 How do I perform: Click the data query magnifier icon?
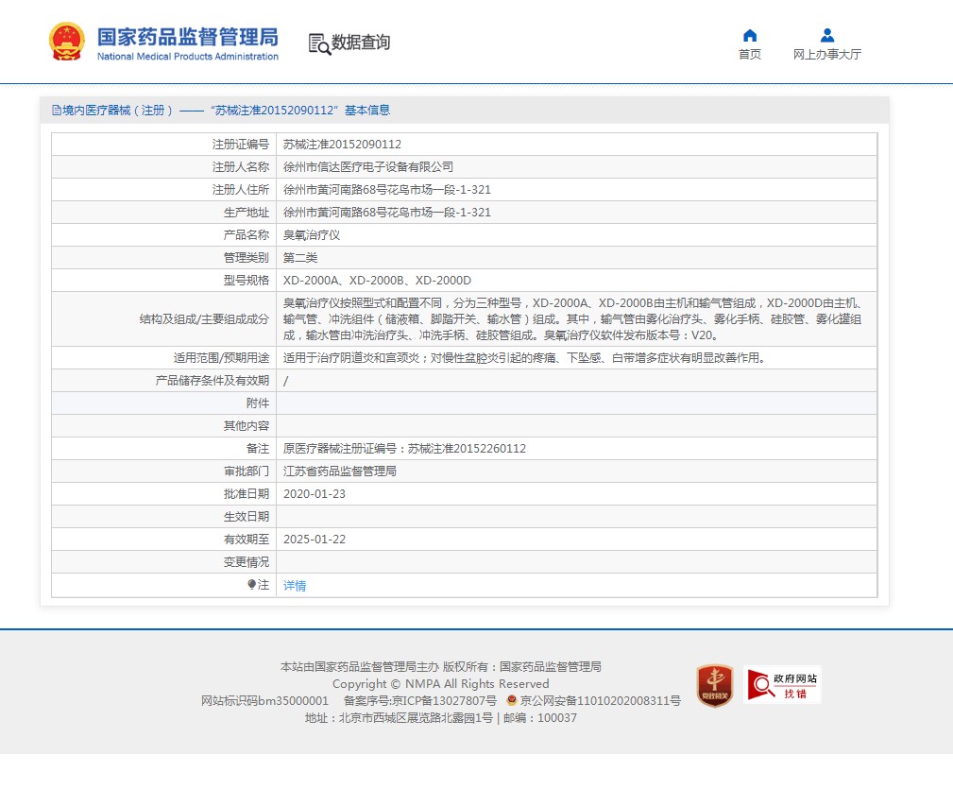click(319, 43)
